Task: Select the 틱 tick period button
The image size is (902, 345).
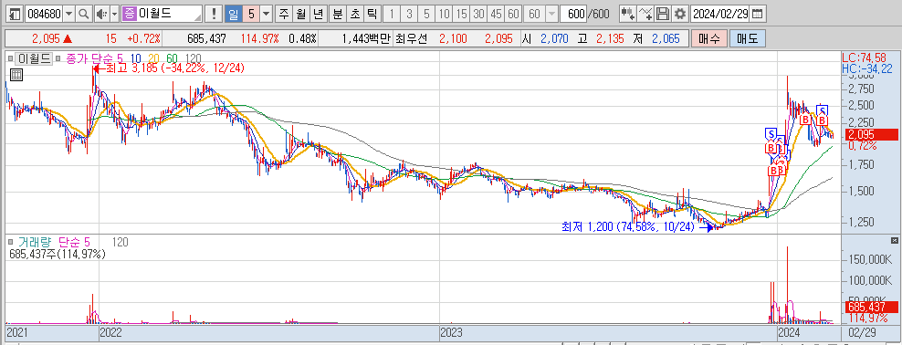Action: coord(372,13)
